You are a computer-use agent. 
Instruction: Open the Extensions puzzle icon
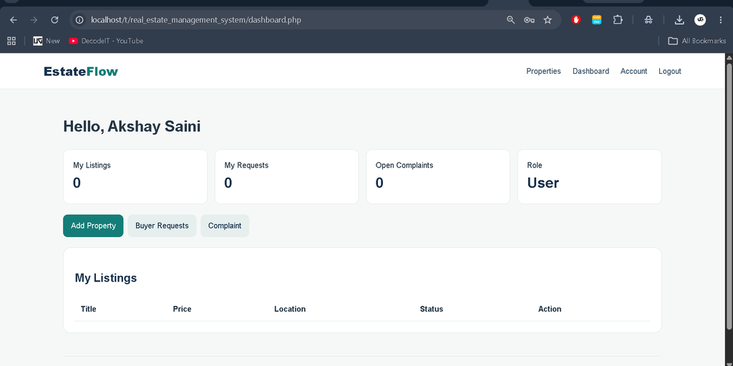(618, 19)
